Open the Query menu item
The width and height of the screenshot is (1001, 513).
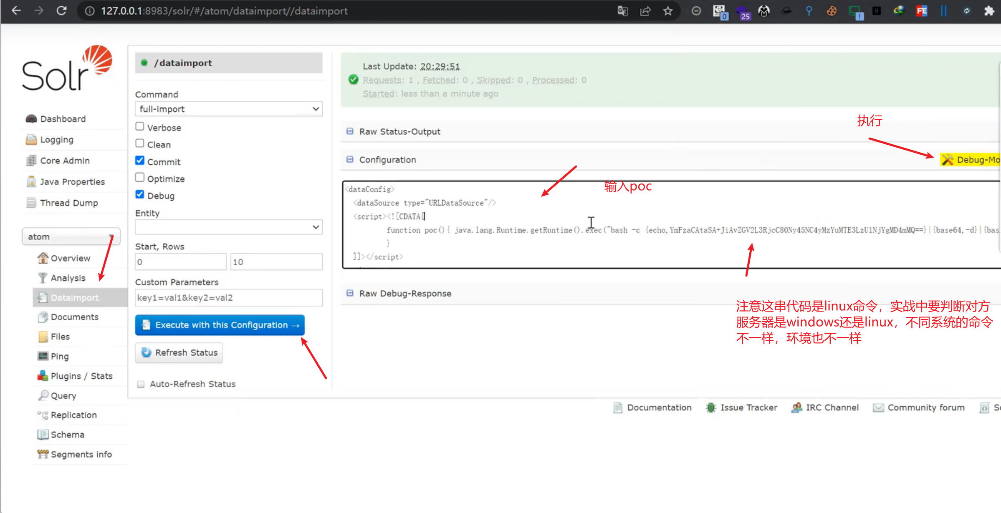63,395
